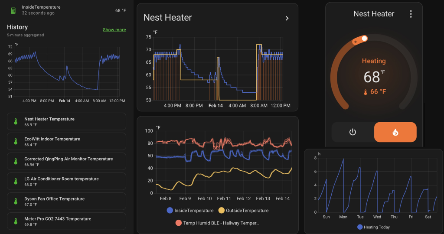This screenshot has height=234, width=444.
Task: Click the thermostat target temperature slider handle
Action: pos(365,39)
